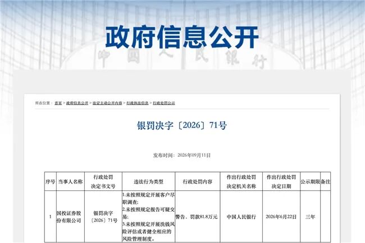Click violation item 3 未按照规定开展洗钱风险评估
The height and width of the screenshot is (243, 365).
(148, 231)
